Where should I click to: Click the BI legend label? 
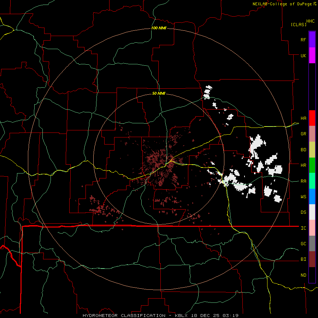point(303,259)
